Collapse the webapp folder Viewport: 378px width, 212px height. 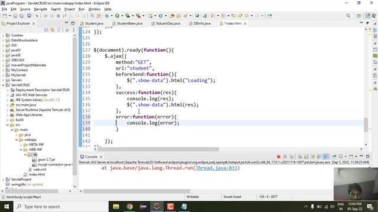17,140
